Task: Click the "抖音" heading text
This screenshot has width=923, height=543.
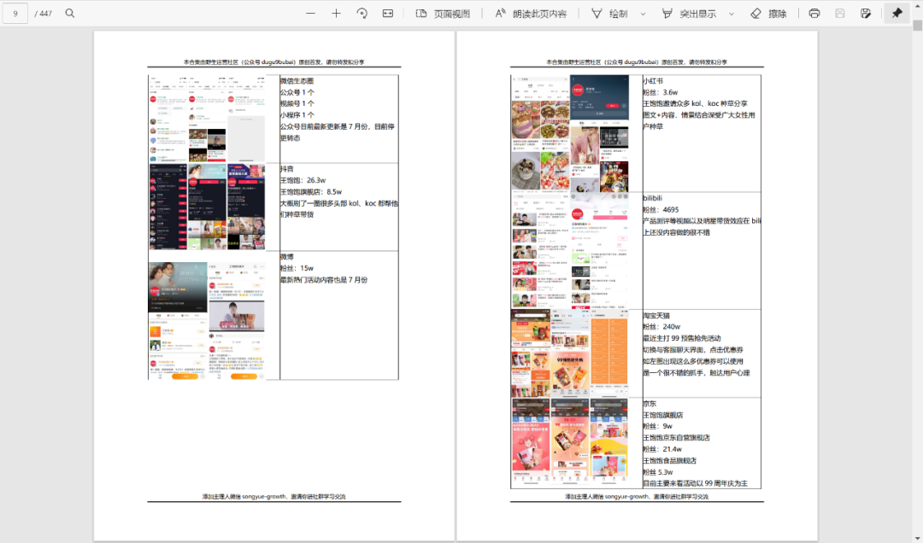Action: pos(286,169)
